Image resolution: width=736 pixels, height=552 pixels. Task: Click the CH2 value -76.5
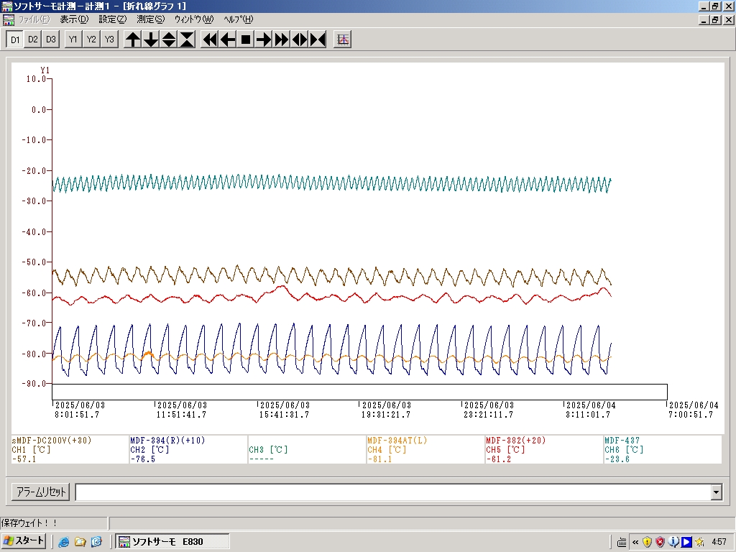pos(143,459)
